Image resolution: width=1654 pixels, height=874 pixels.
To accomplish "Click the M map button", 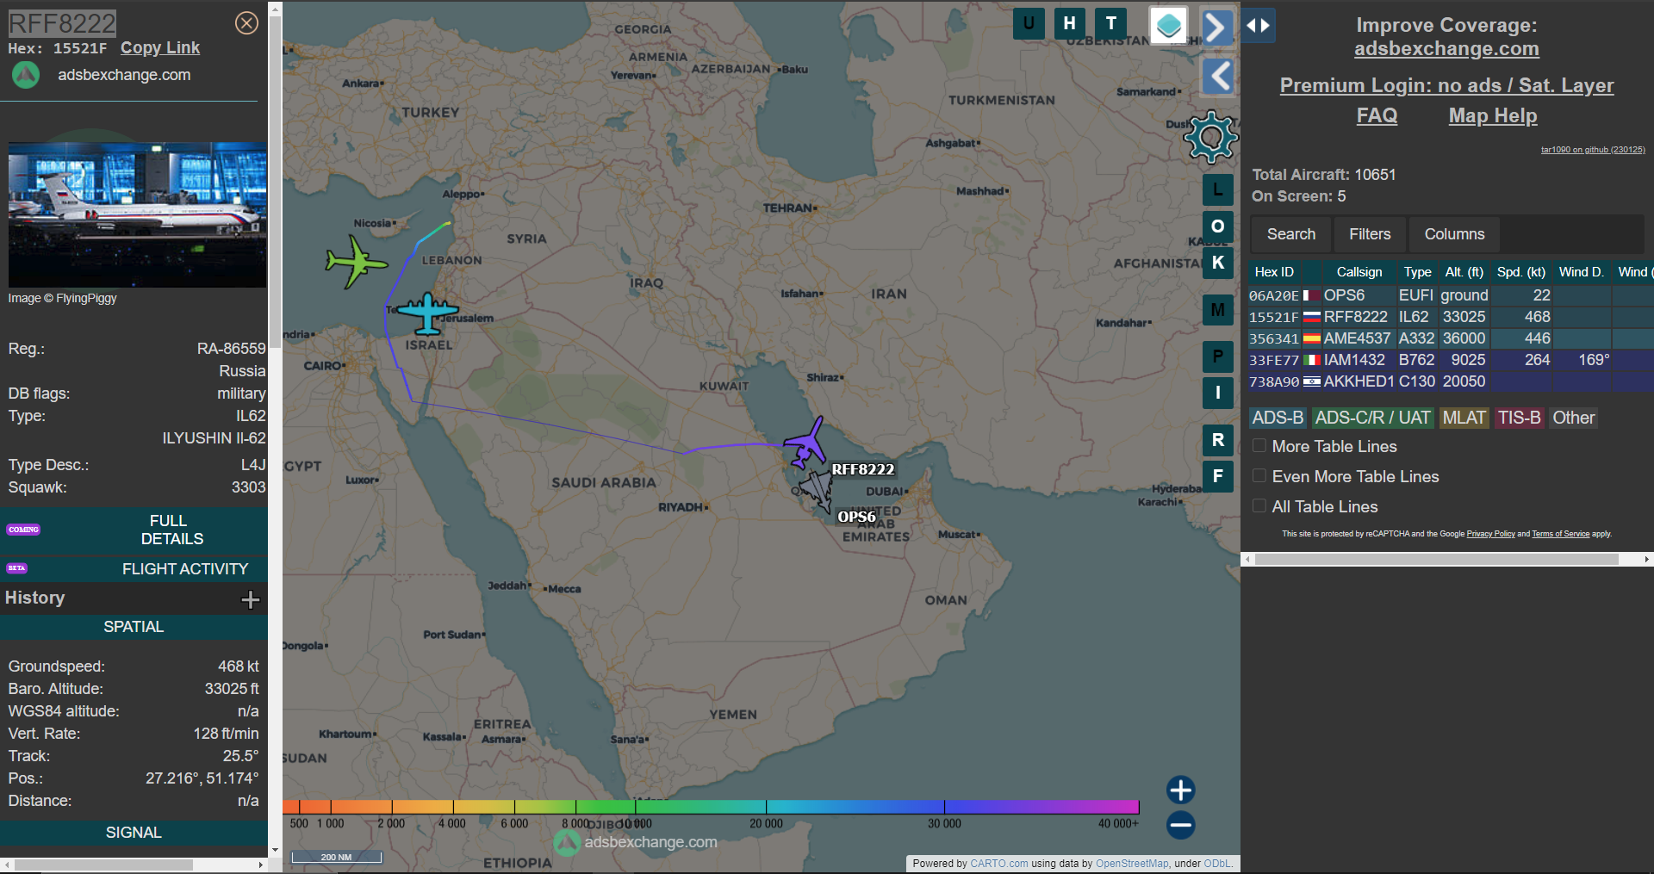I will 1218,310.
